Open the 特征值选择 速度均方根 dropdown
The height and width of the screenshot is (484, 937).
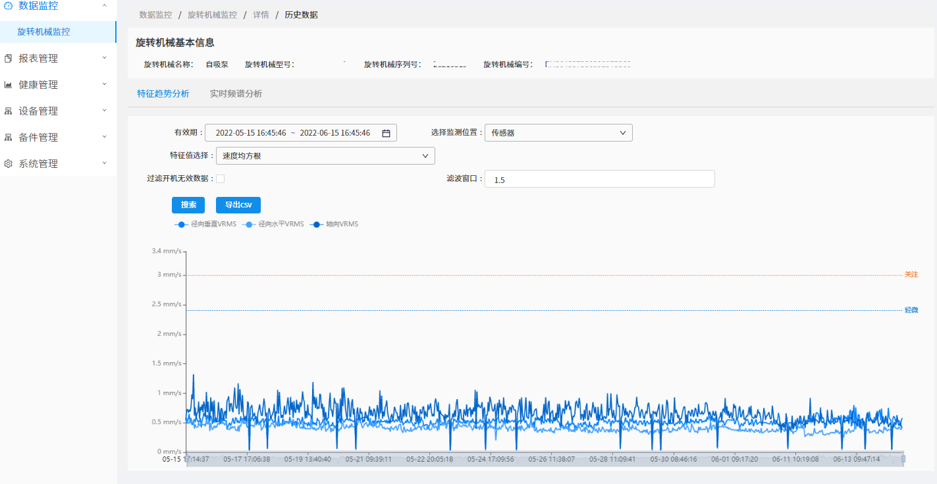[325, 156]
